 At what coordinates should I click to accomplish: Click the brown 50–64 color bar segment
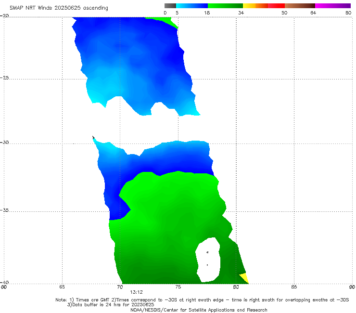pos(300,6)
